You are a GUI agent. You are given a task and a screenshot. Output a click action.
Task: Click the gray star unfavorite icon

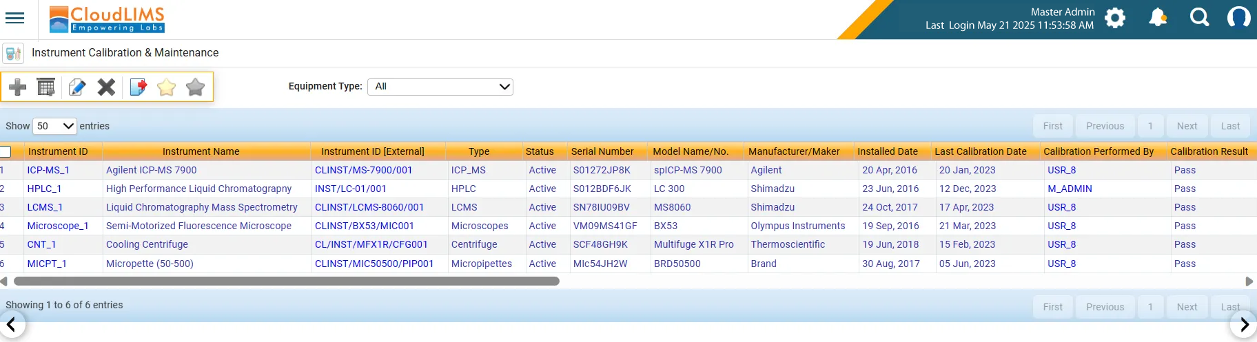pyautogui.click(x=196, y=87)
